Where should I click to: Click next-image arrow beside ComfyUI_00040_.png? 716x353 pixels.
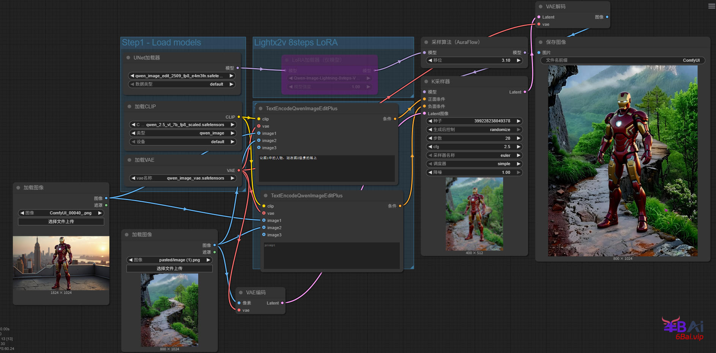[x=100, y=213]
